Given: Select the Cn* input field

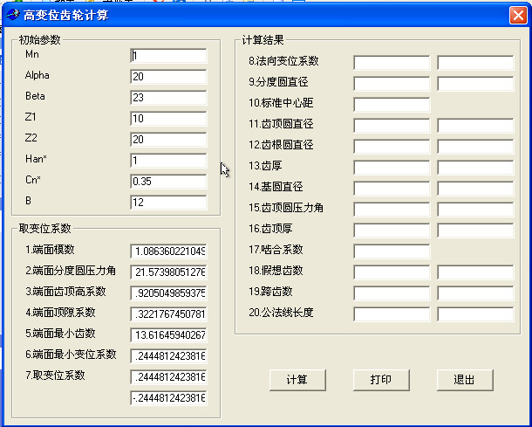Looking at the screenshot, I should (x=167, y=182).
